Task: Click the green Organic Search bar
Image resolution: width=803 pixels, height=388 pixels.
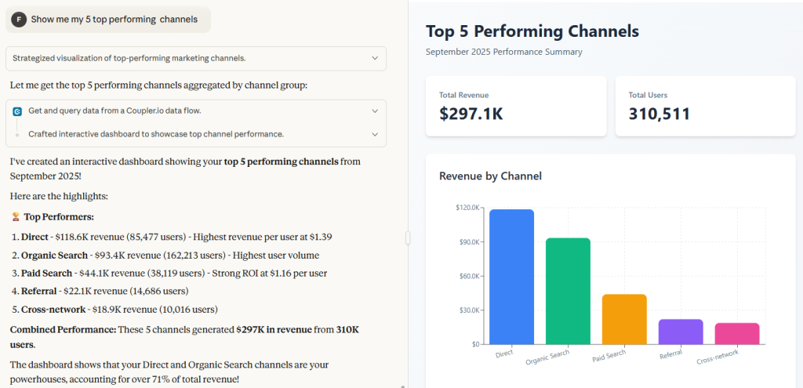Action: [x=568, y=292]
